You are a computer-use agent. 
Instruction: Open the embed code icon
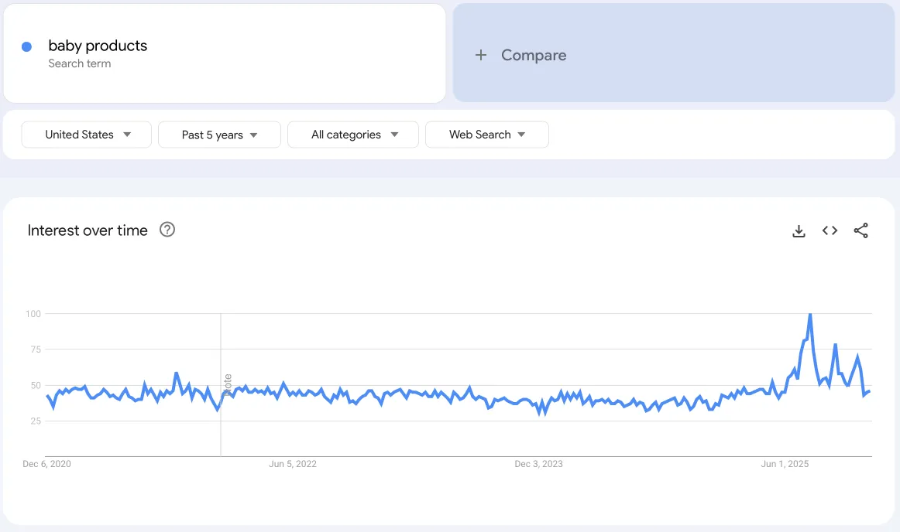(x=830, y=230)
